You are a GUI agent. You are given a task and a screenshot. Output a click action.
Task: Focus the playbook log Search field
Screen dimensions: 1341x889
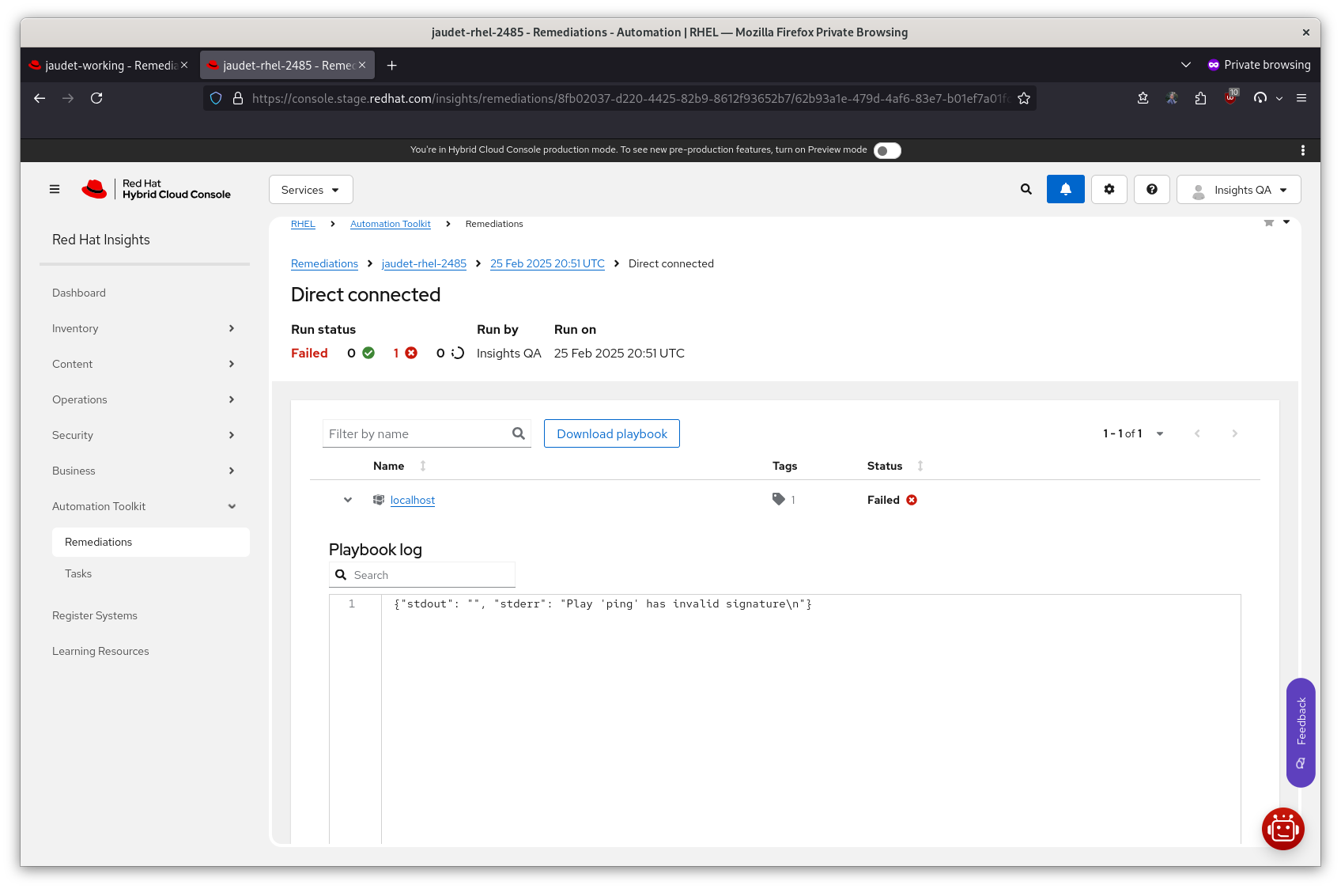click(422, 575)
